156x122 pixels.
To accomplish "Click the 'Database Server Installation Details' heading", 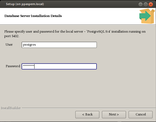I will pyautogui.click(x=33, y=16).
